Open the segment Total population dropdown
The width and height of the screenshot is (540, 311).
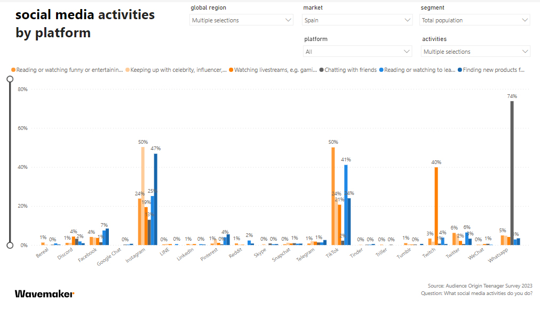(x=475, y=20)
